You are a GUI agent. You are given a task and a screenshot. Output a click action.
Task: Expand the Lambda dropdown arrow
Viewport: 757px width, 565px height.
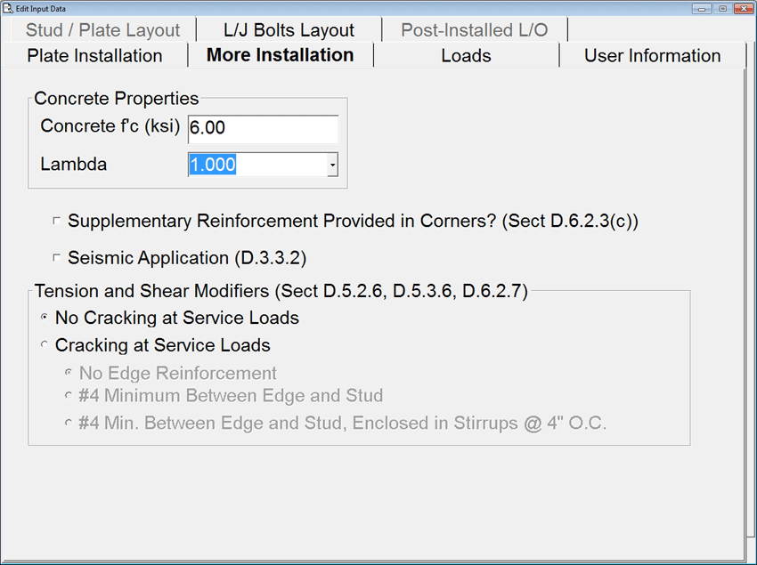coord(332,165)
